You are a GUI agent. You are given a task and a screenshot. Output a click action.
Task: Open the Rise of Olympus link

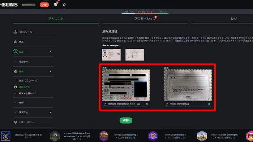tap(230, 135)
